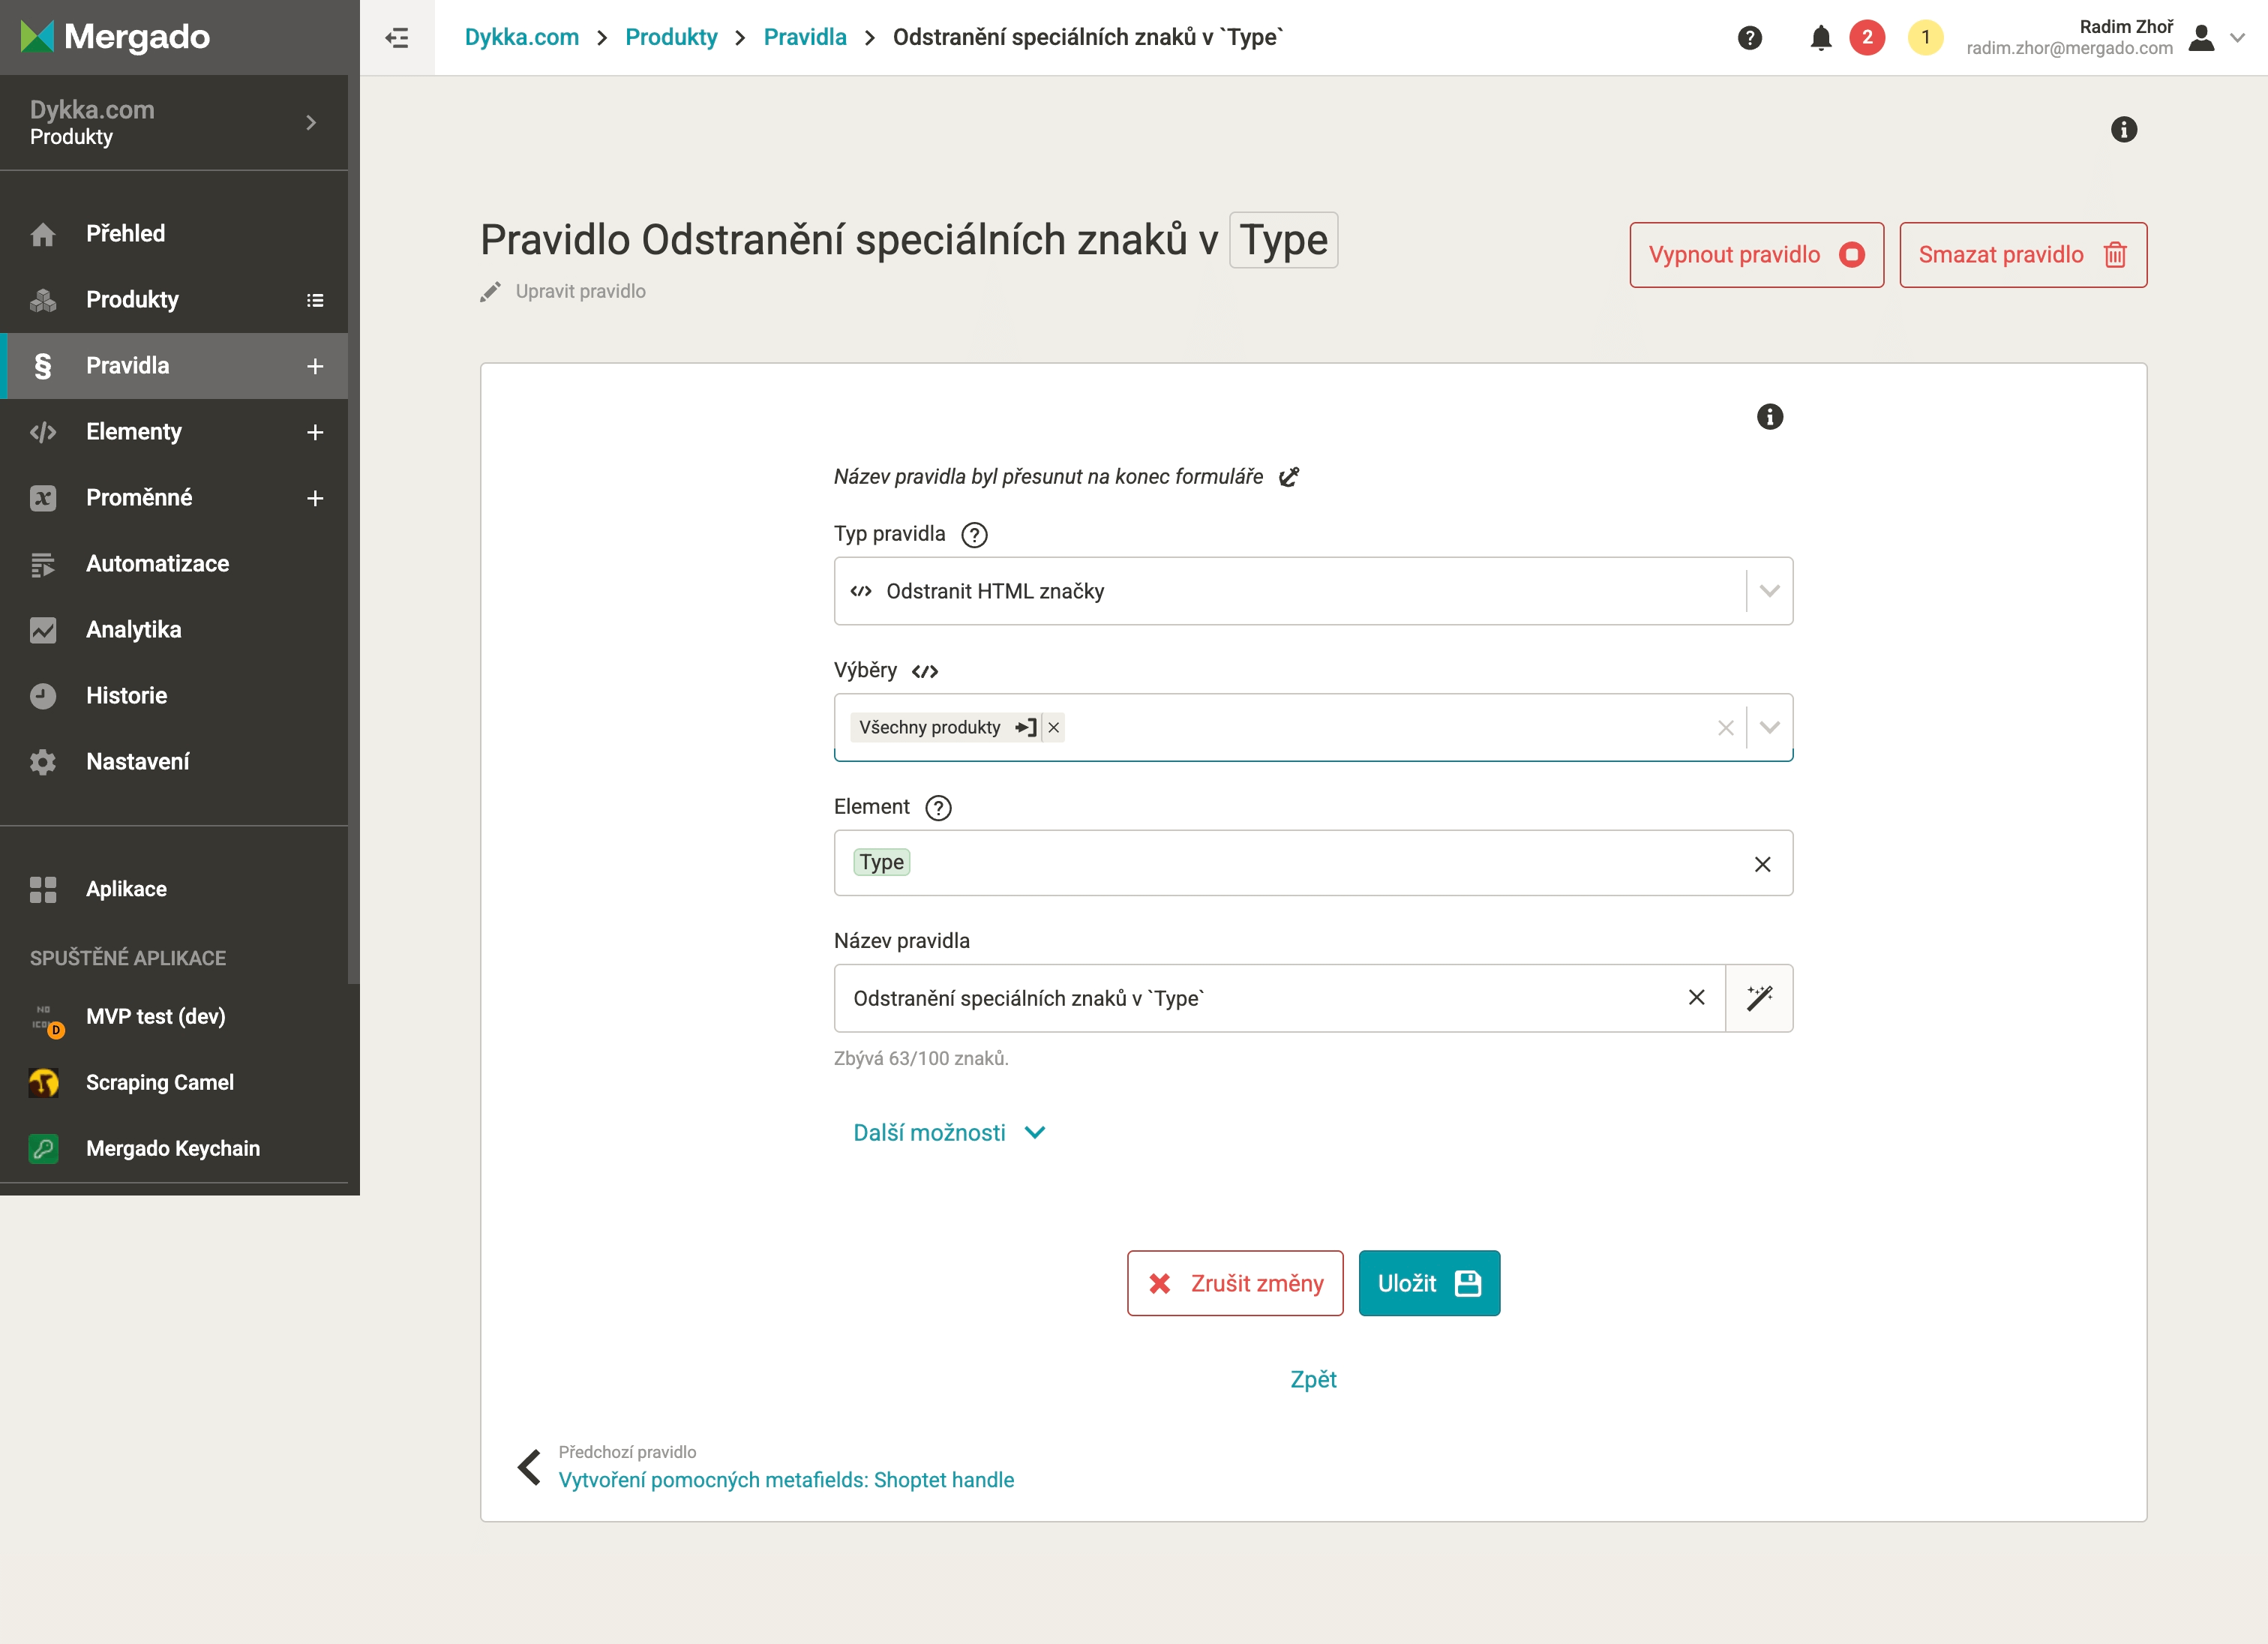The width and height of the screenshot is (2268, 1644).
Task: Open the Výběry dropdown arrow
Action: [1769, 728]
